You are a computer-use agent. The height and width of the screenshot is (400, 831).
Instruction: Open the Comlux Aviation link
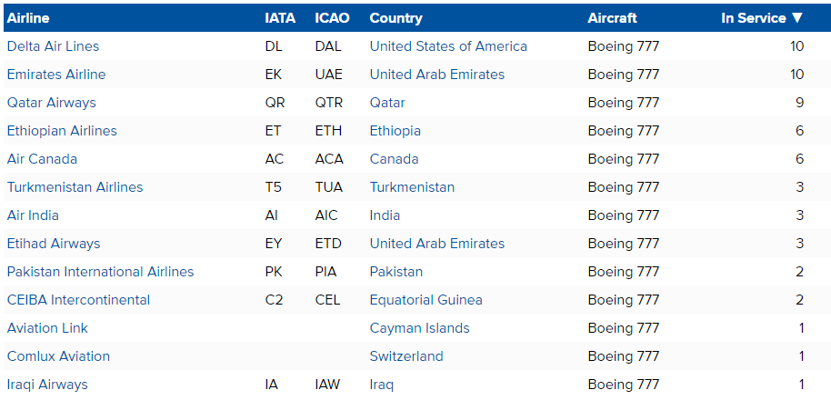58,356
